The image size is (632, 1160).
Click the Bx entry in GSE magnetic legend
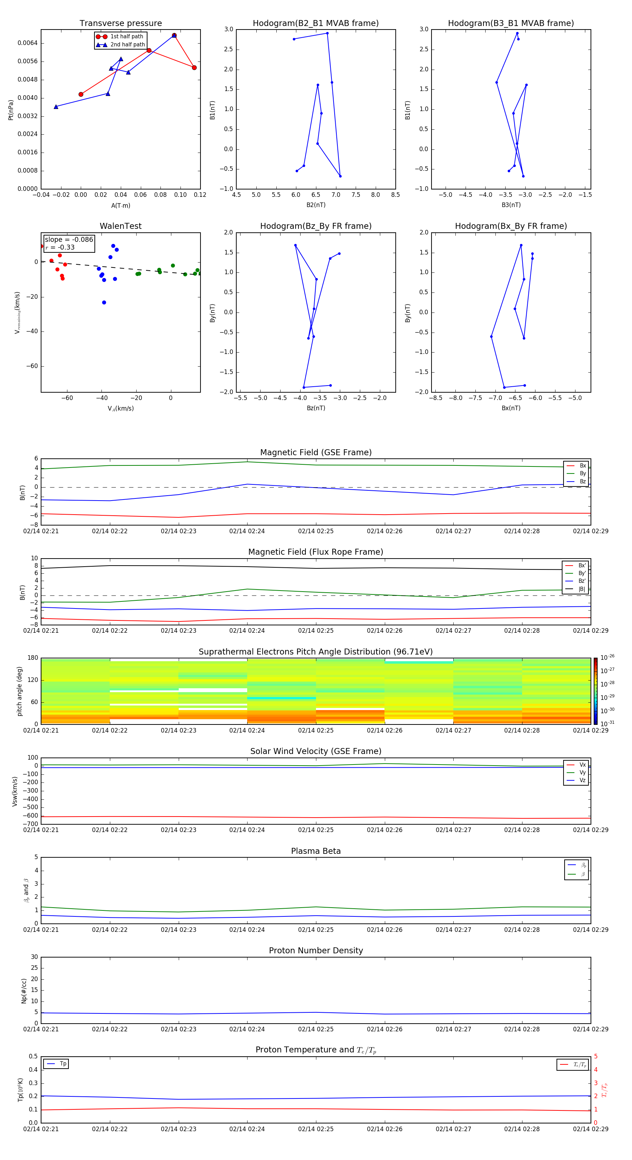576,466
